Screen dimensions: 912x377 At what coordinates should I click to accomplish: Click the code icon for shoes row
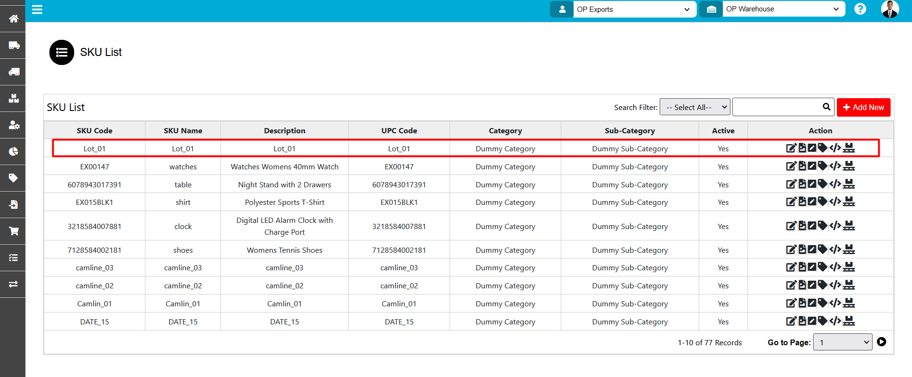(835, 249)
